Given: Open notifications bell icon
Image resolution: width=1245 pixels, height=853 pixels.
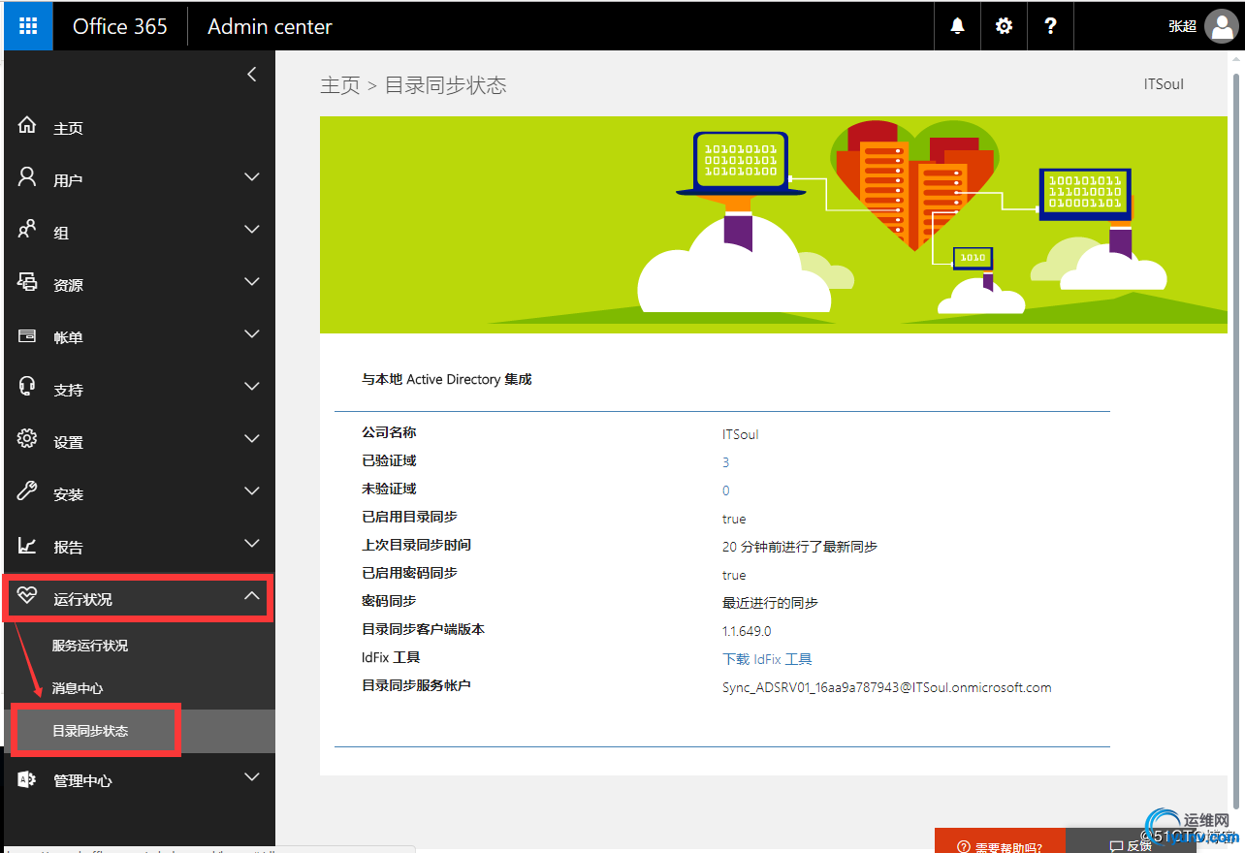Looking at the screenshot, I should 958,26.
